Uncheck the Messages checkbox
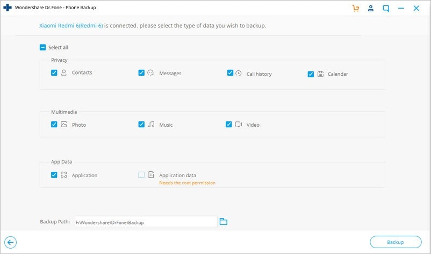The image size is (431, 254). (x=141, y=73)
